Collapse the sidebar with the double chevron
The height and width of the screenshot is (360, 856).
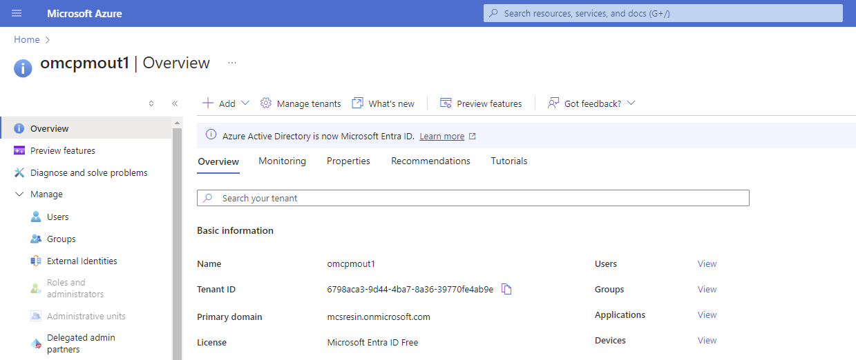tap(175, 103)
